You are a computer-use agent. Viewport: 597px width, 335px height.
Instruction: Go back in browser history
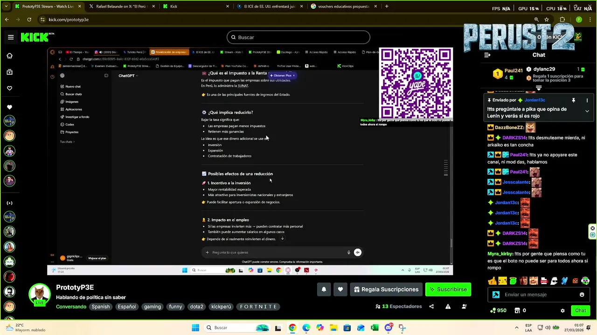[7, 20]
